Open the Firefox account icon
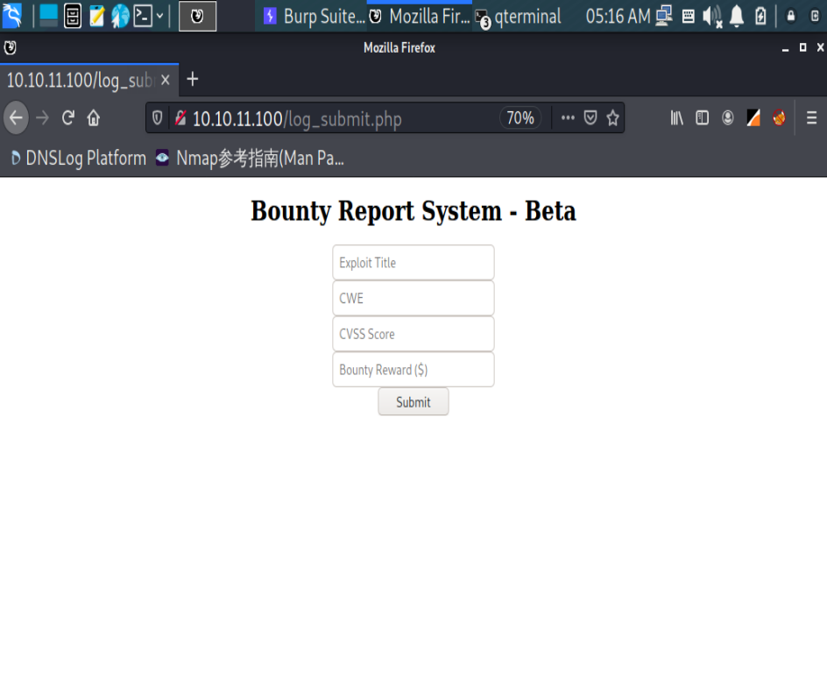Image resolution: width=827 pixels, height=680 pixels. 728,117
